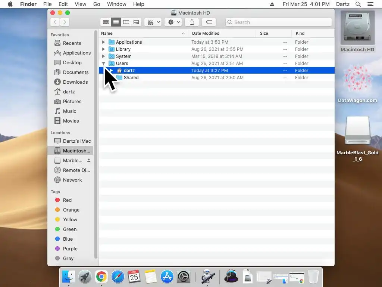Open System Preferences from the Dock

(x=183, y=277)
